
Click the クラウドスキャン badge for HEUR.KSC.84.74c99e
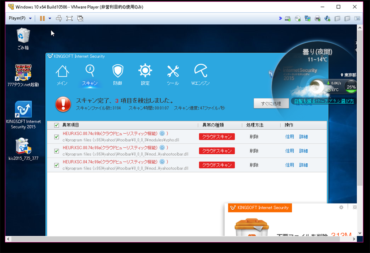[x=217, y=165]
